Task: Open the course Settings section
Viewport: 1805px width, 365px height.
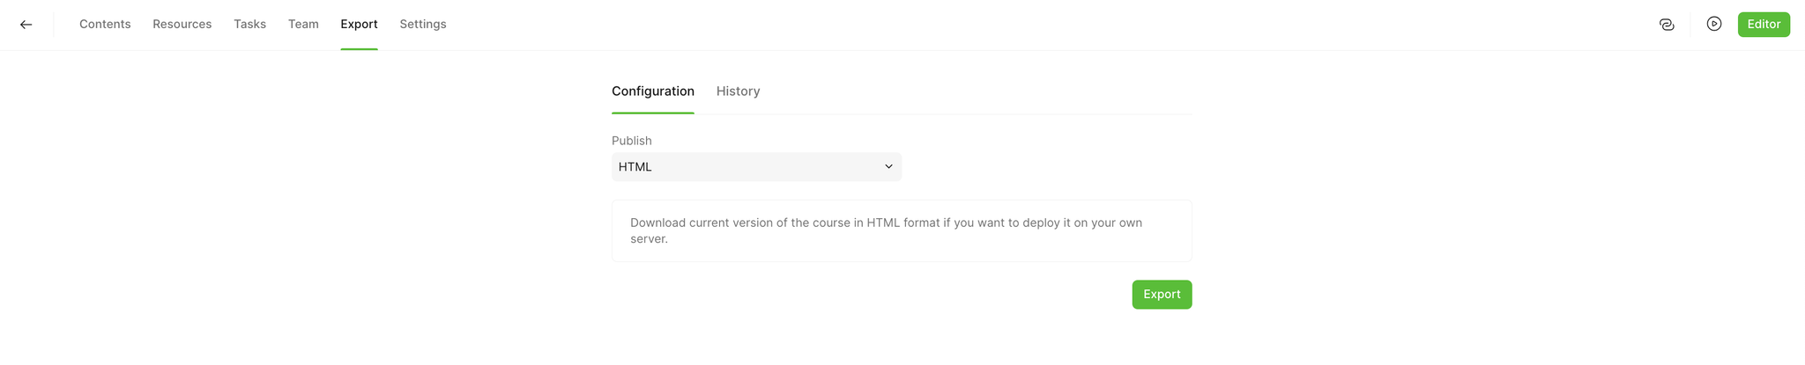Action: (x=423, y=25)
